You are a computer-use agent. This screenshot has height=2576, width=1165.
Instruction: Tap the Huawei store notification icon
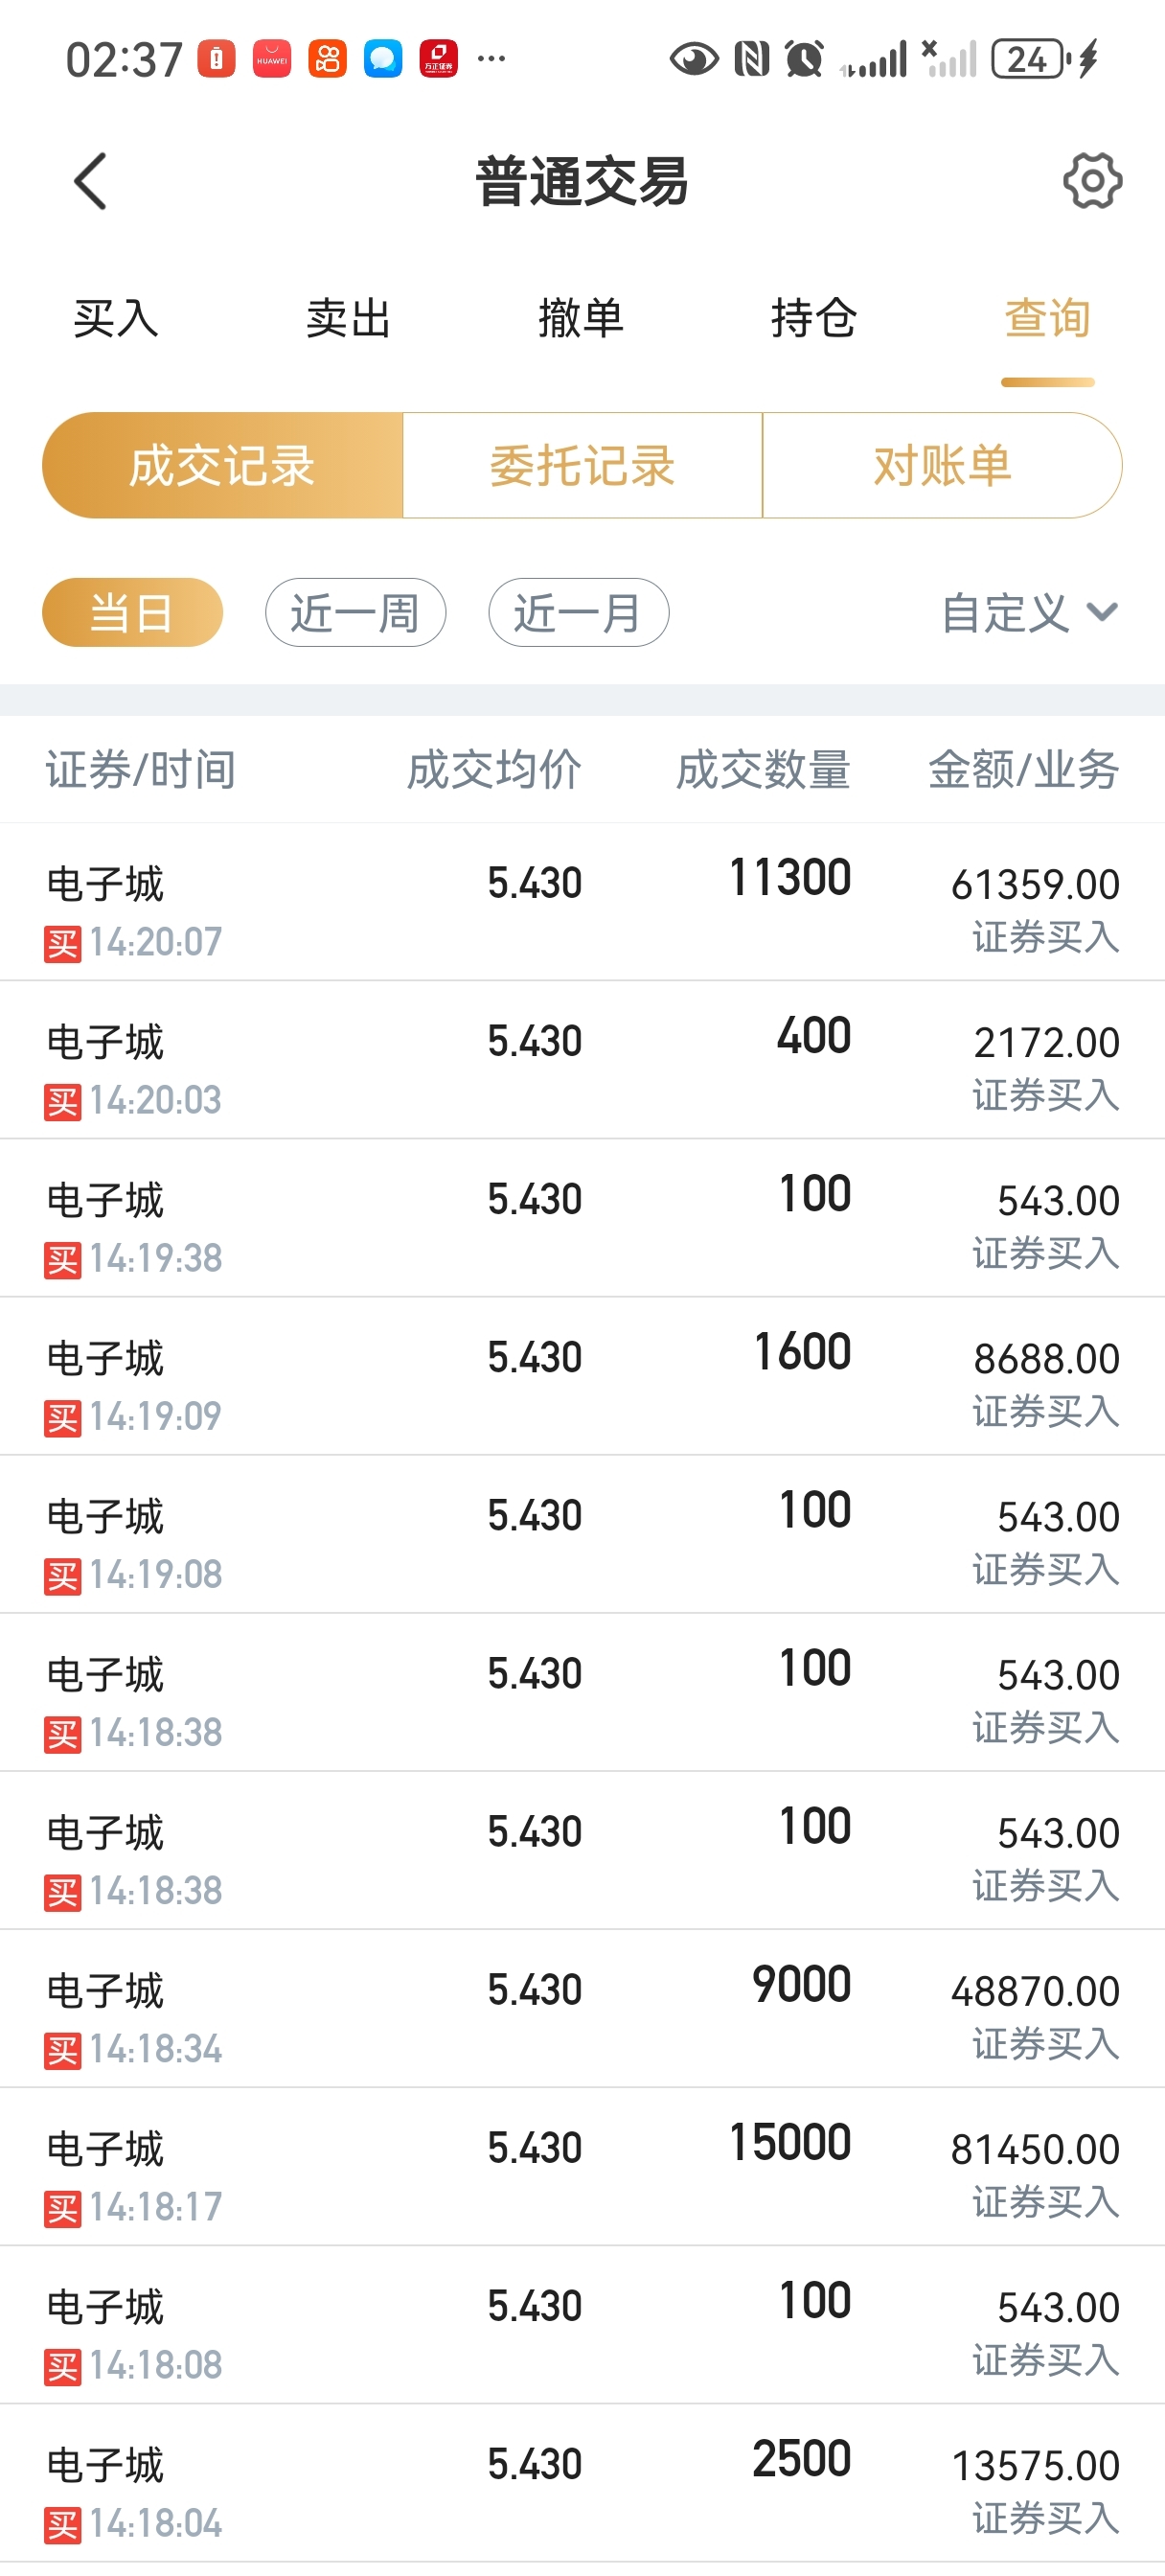pos(272,59)
